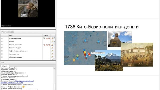
Task: Click the participants list scroll-up arrow
Action: click(x=54, y=38)
